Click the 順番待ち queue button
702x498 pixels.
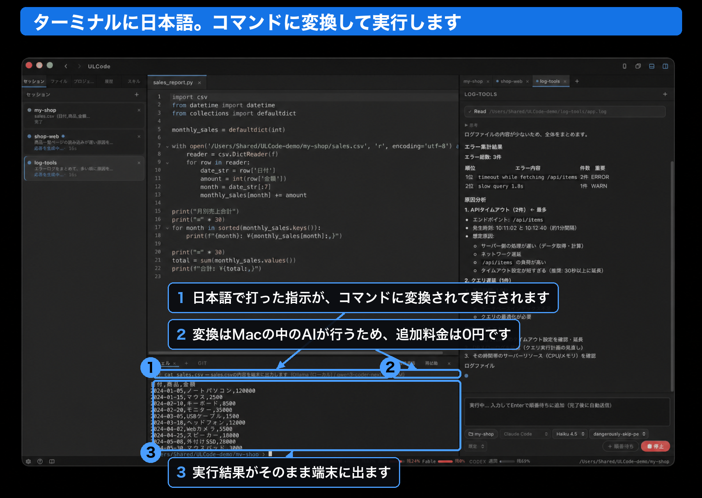[x=620, y=446]
